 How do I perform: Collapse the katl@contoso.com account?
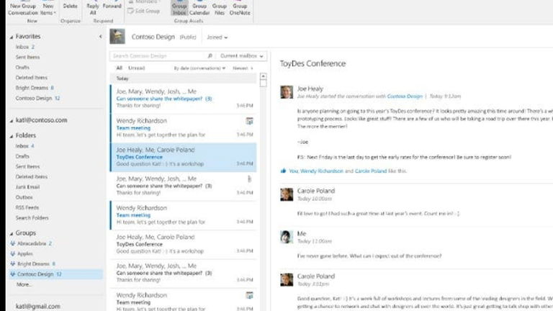12,121
